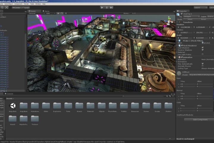The height and width of the screenshot is (143, 214).
Task: Advance one frame with the Step button
Action: click(111, 8)
